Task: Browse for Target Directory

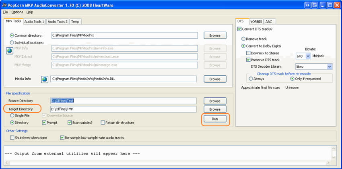Action: [x=215, y=109]
